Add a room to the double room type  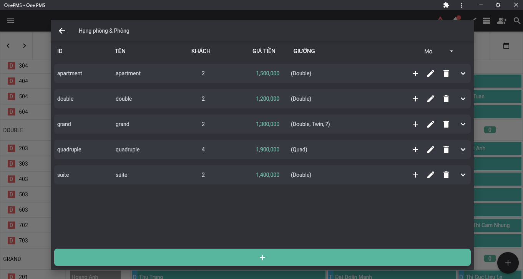tap(415, 99)
